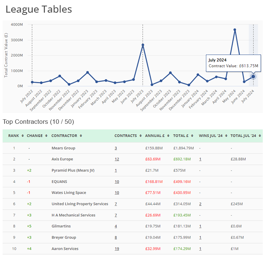Open Axis Europe July wins link
The height and width of the screenshot is (258, 265).
coord(200,159)
